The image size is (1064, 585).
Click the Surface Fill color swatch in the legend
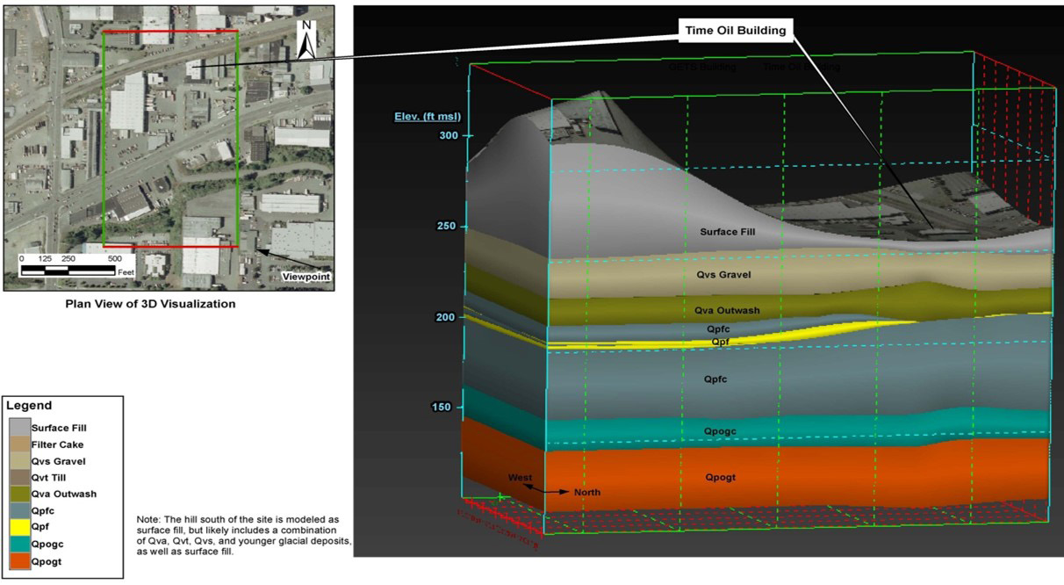[x=19, y=428]
